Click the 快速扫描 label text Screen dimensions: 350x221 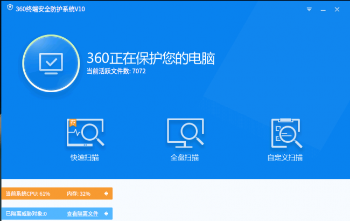[x=85, y=157]
